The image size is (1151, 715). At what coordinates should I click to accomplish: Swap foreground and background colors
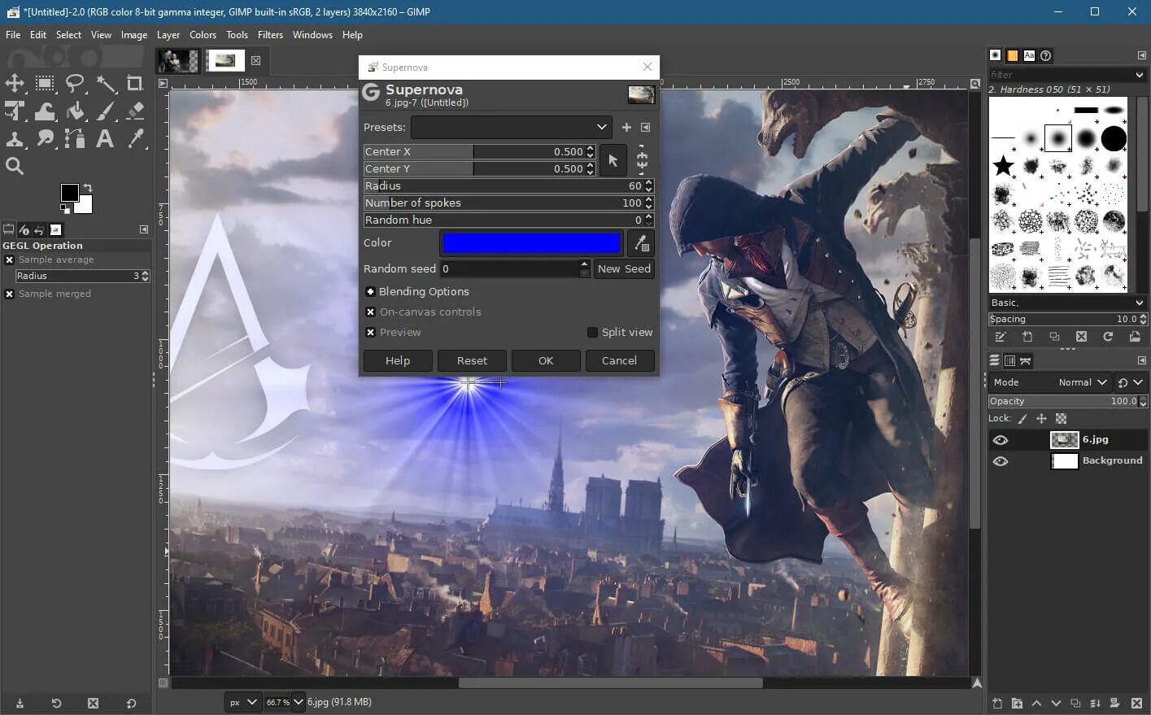[x=88, y=187]
